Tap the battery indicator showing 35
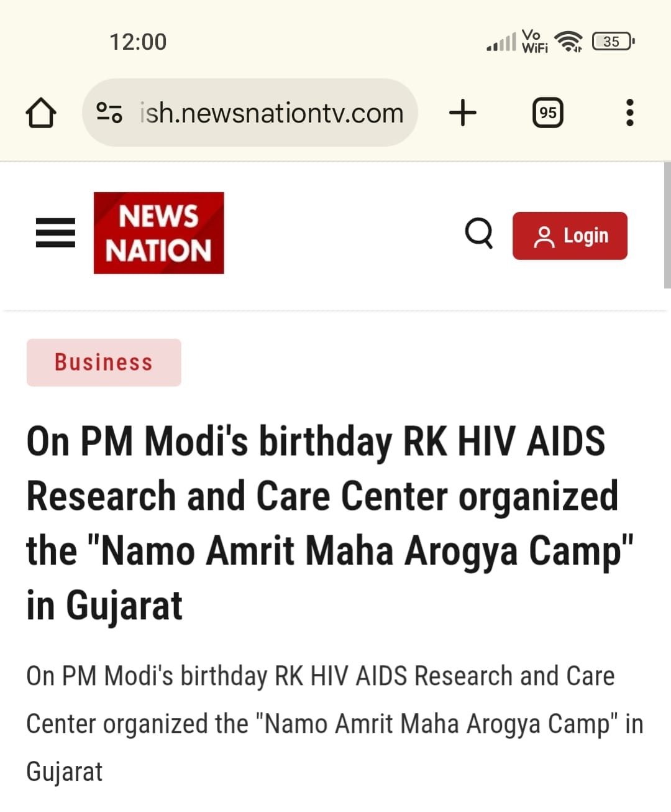671x812 pixels. 613,42
